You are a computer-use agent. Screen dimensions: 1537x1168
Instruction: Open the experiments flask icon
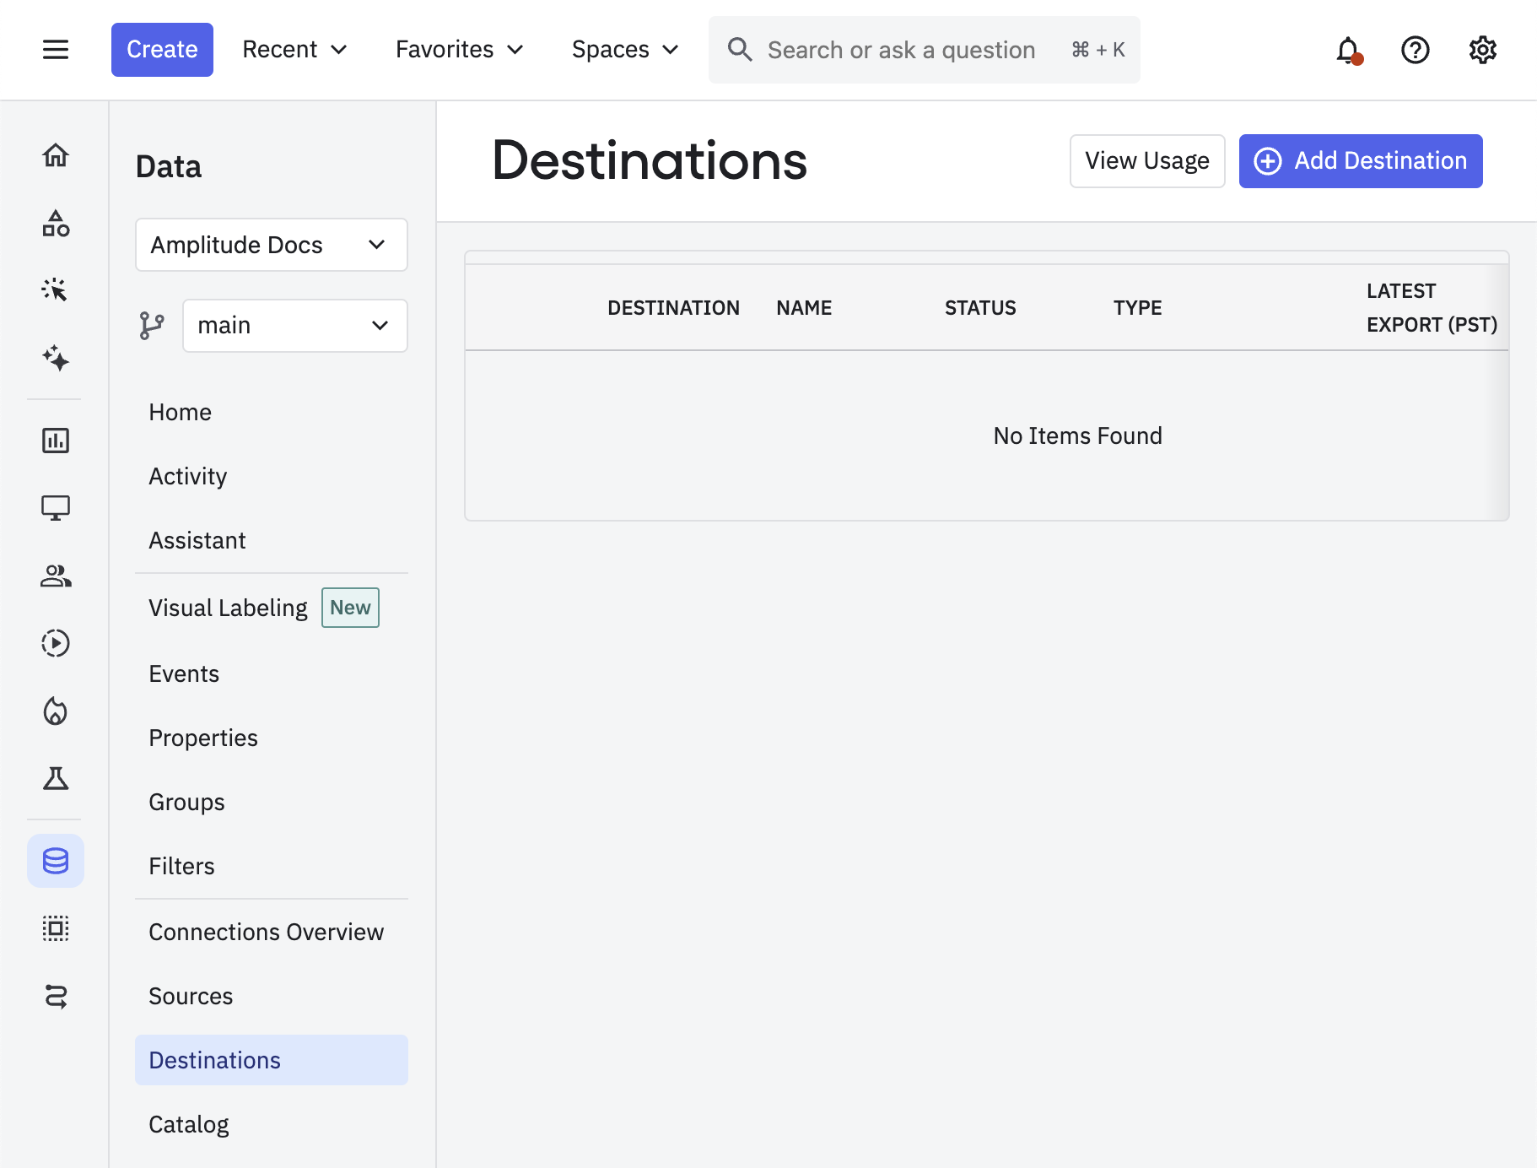(x=55, y=778)
